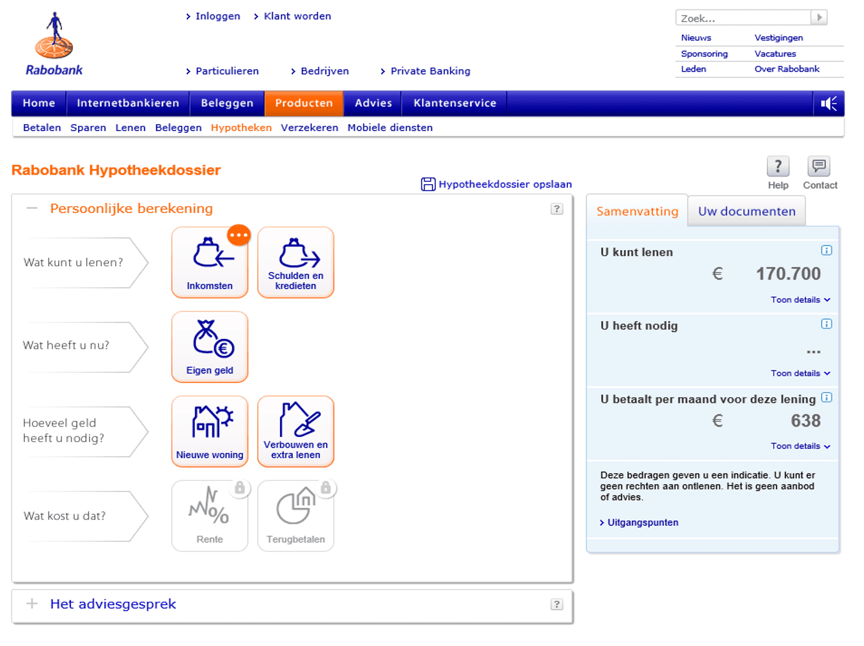The image size is (864, 646).
Task: Select the Producten menu item
Action: pos(304,103)
